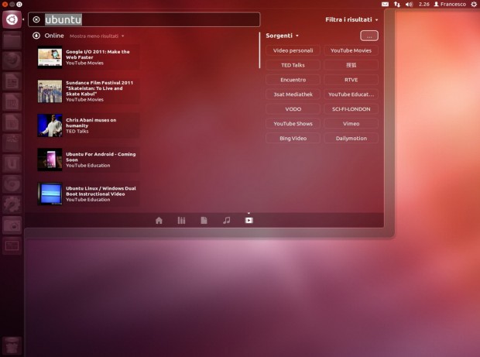
Task: Toggle the 3sat Mediathek source filter
Action: point(293,94)
